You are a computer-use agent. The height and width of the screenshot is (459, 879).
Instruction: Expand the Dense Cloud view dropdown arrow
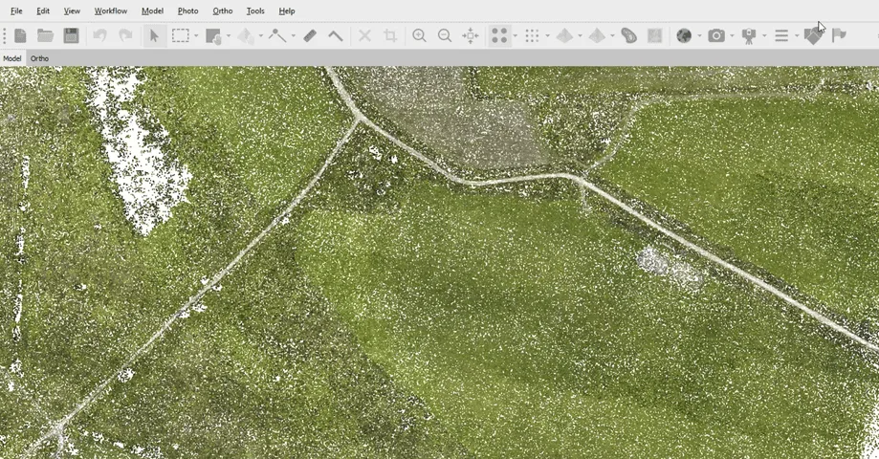click(547, 36)
